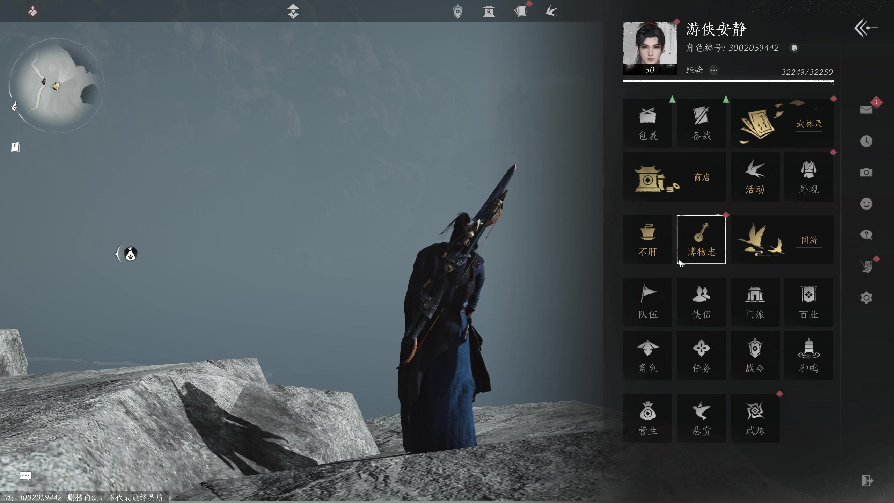This screenshot has width=894, height=503.
Task: Open the 博物志 encyclopedia
Action: pos(701,240)
